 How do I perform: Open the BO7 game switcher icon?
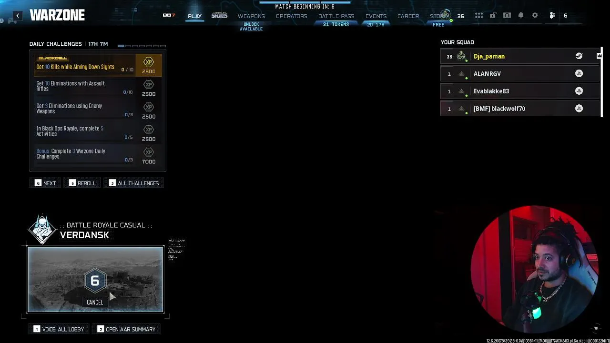169,15
